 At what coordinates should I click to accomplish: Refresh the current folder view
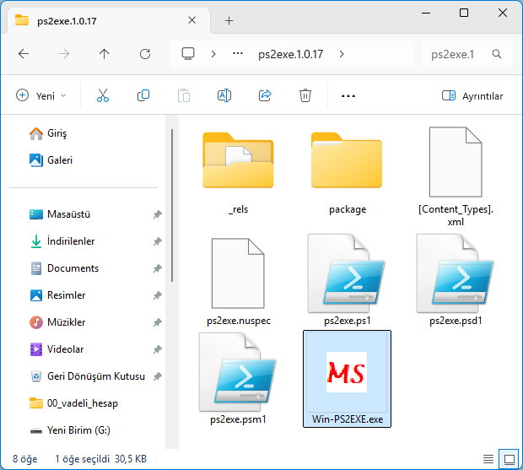(145, 54)
